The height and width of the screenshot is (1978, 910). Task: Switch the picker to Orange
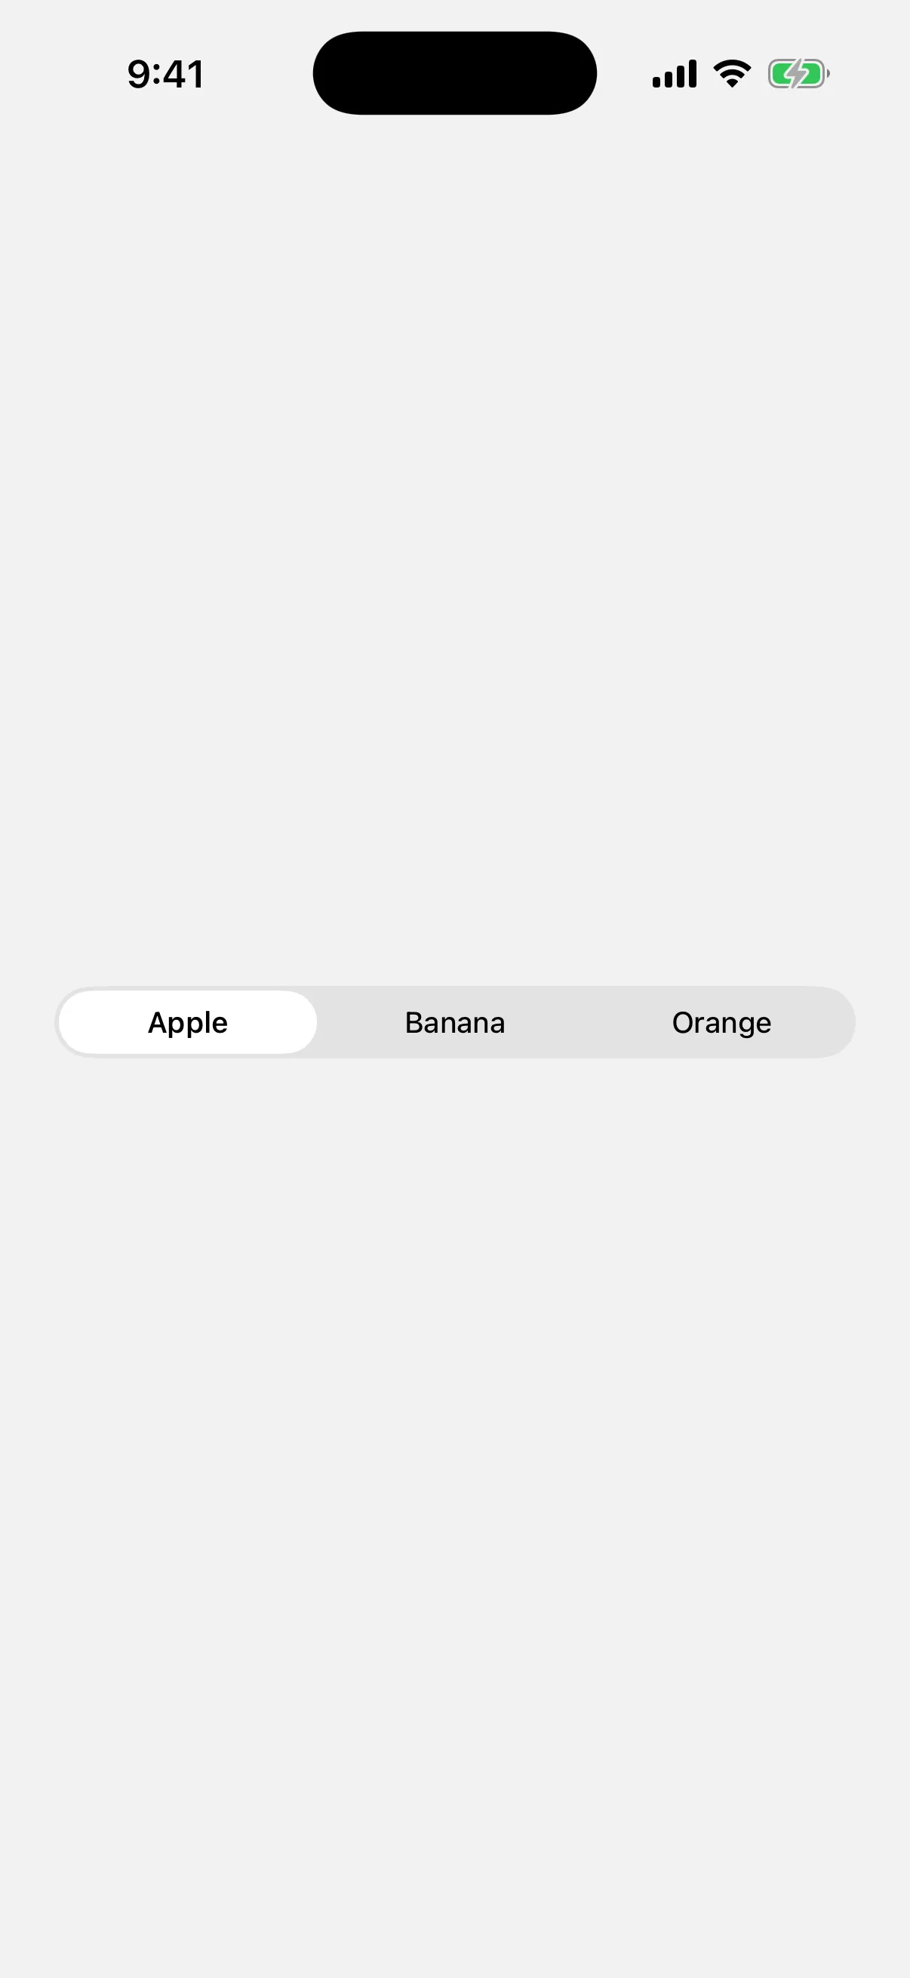[x=721, y=1022]
